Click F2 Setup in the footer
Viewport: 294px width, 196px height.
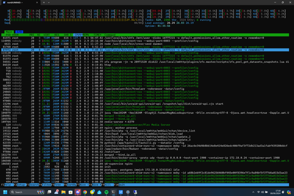(20, 185)
